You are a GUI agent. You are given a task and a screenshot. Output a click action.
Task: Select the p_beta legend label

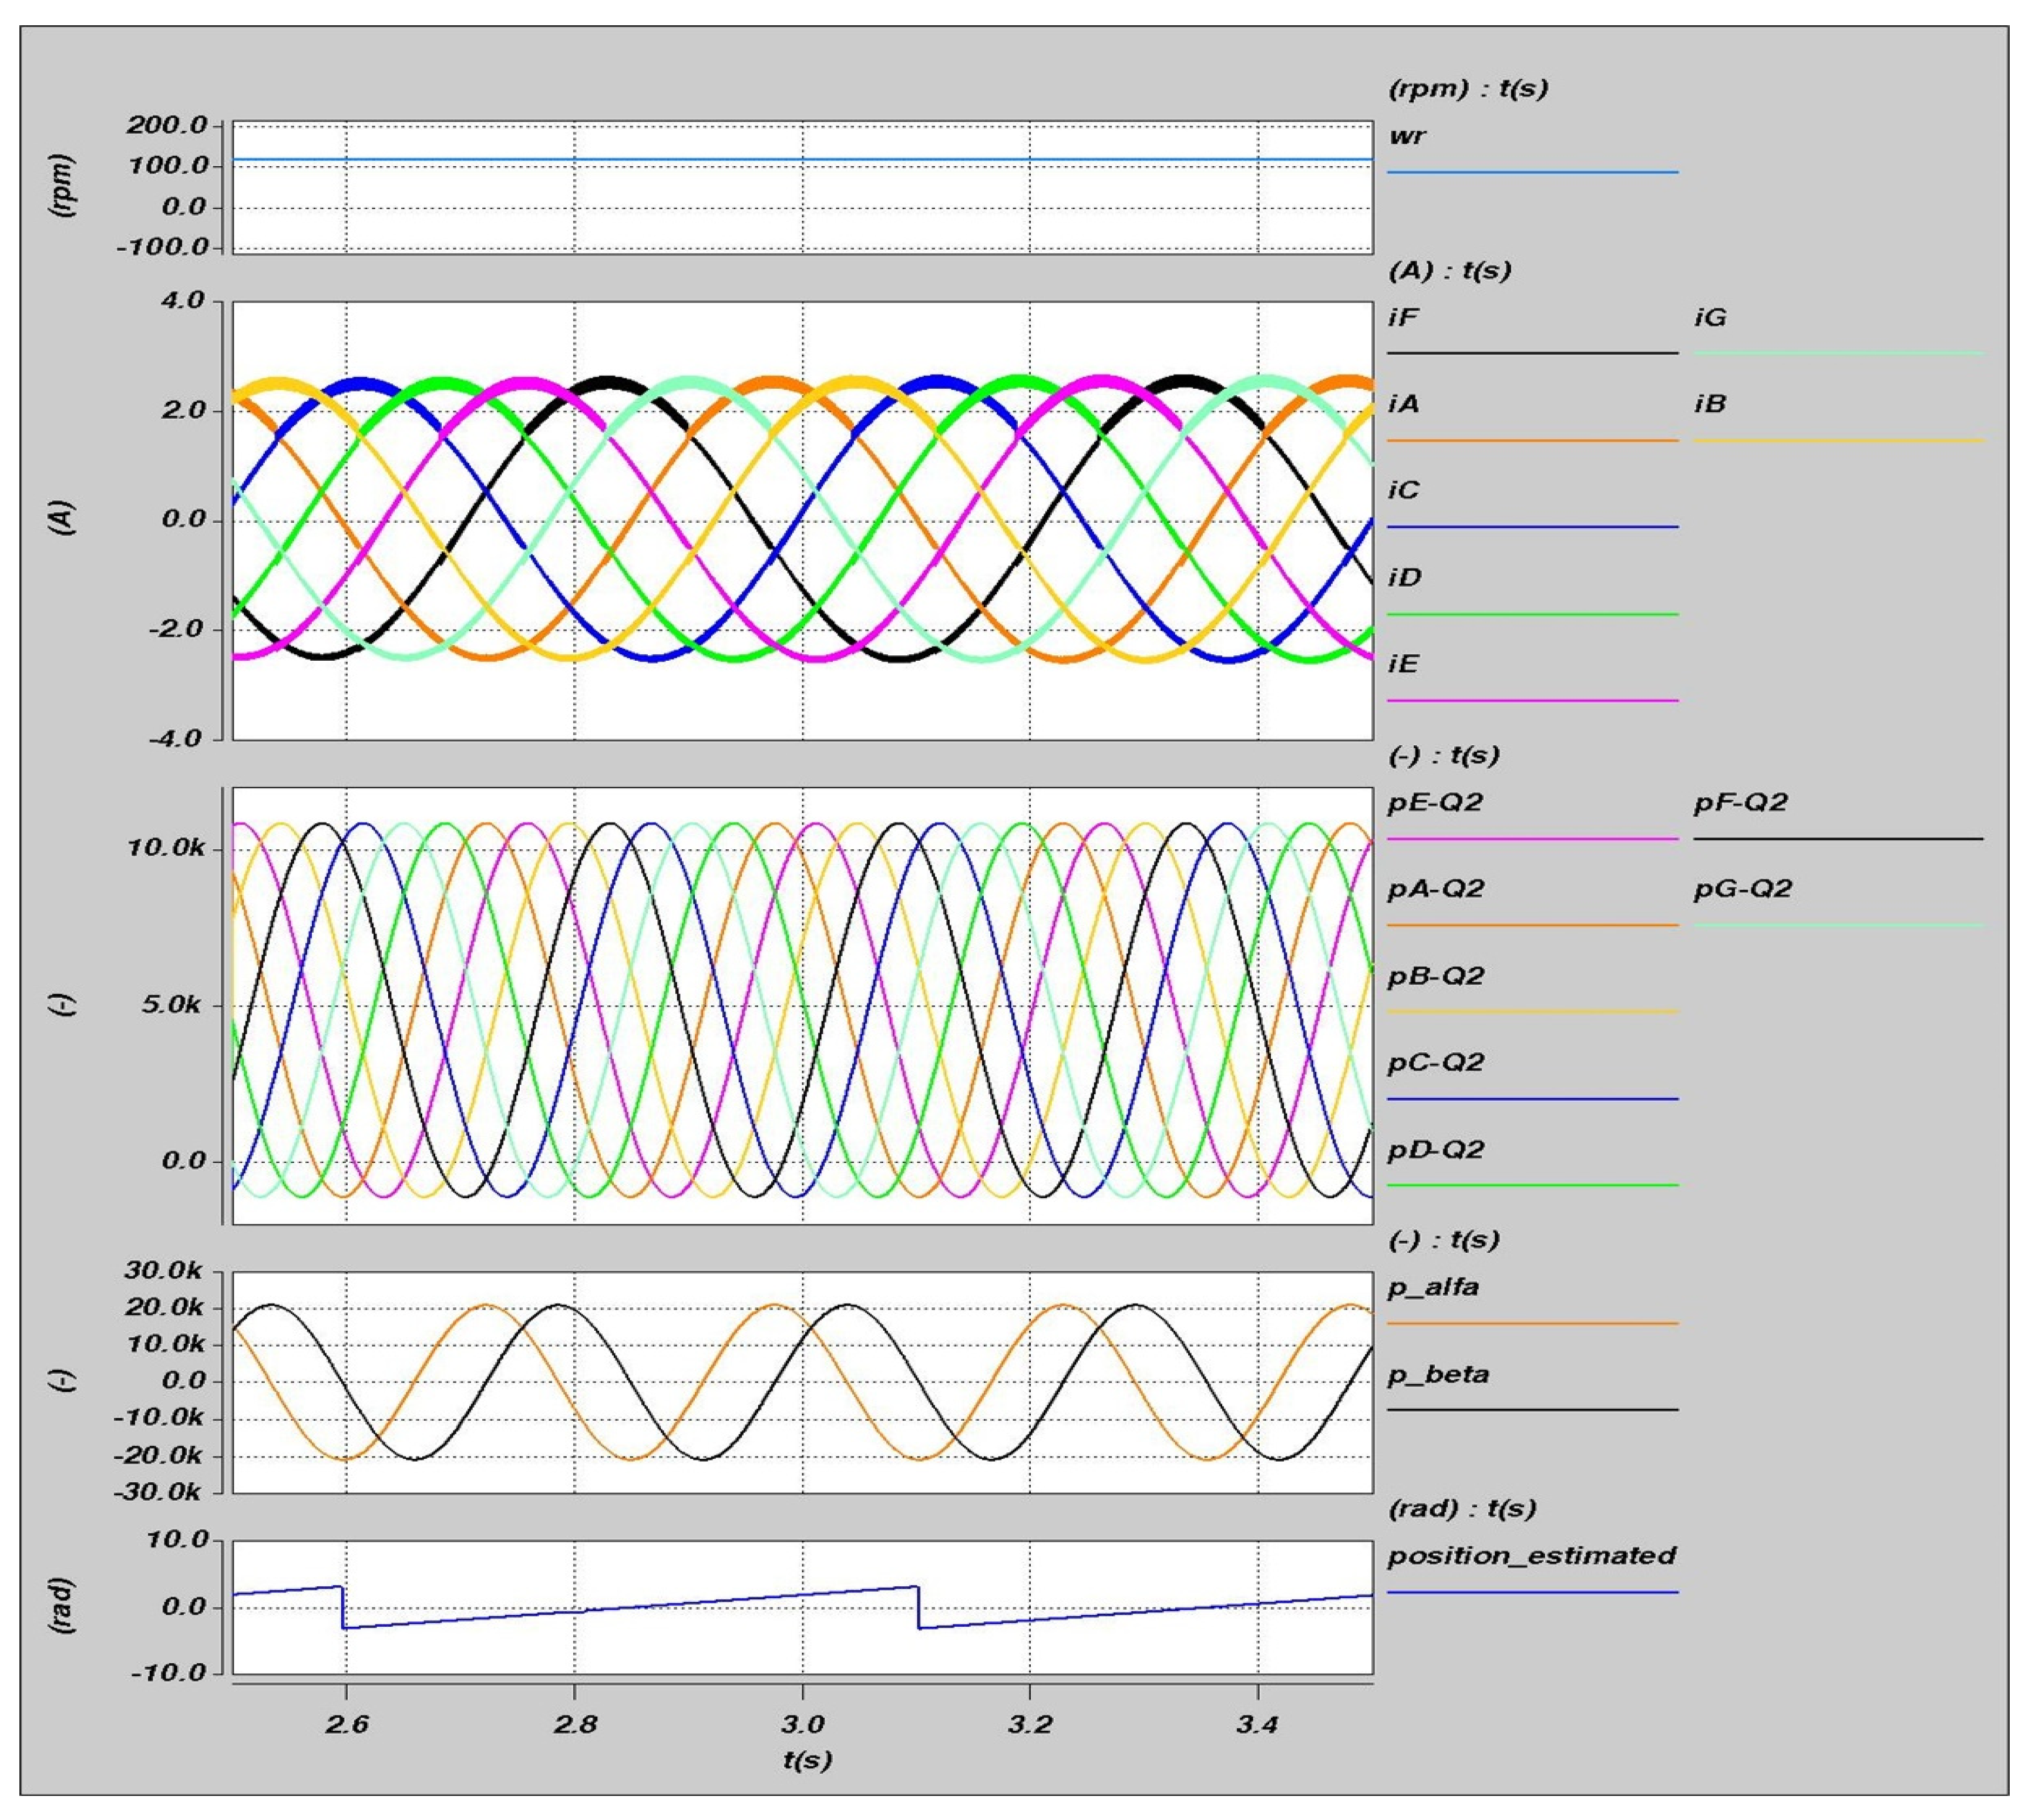point(1438,1374)
